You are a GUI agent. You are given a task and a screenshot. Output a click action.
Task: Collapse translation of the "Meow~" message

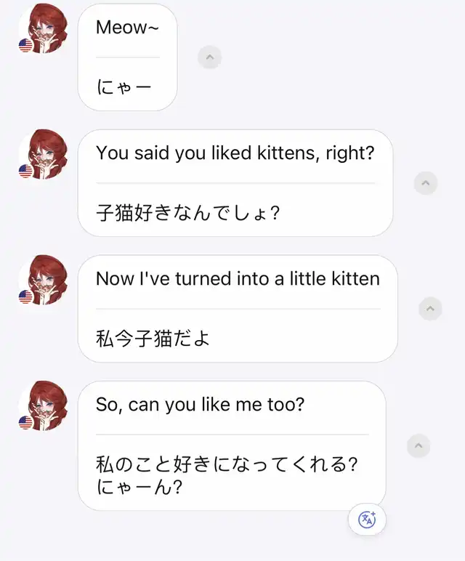point(209,57)
